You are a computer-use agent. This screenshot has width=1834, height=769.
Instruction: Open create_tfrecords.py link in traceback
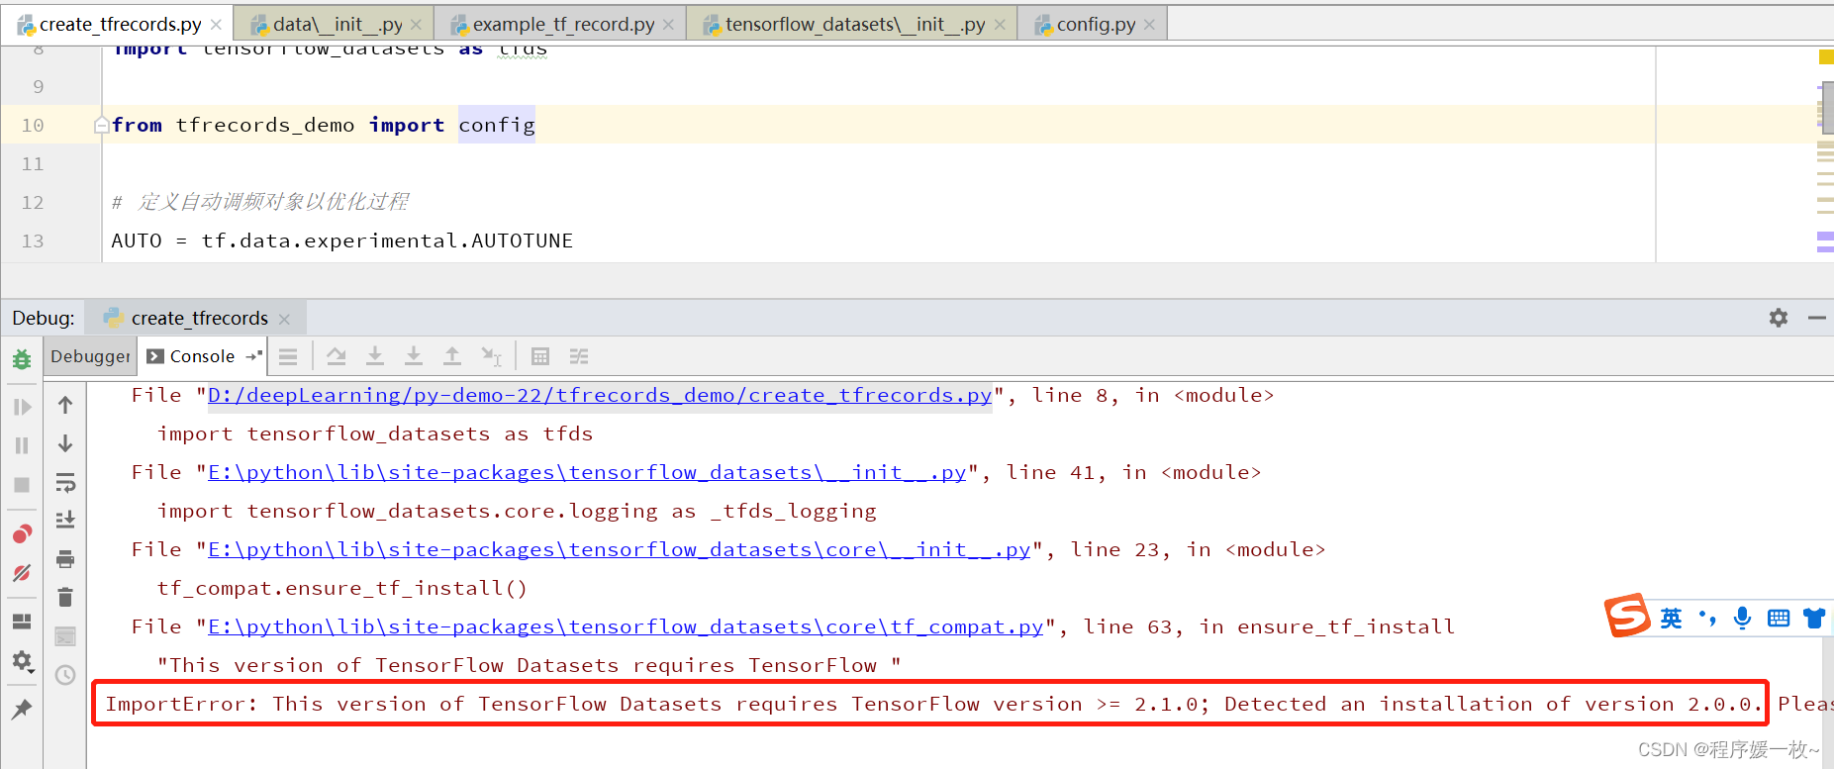pos(600,395)
